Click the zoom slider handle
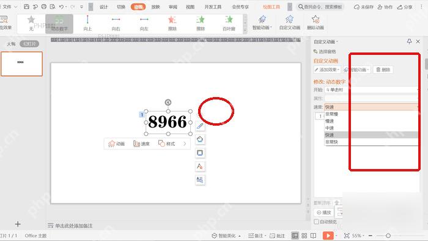This screenshot has width=428, height=241. pos(388,236)
